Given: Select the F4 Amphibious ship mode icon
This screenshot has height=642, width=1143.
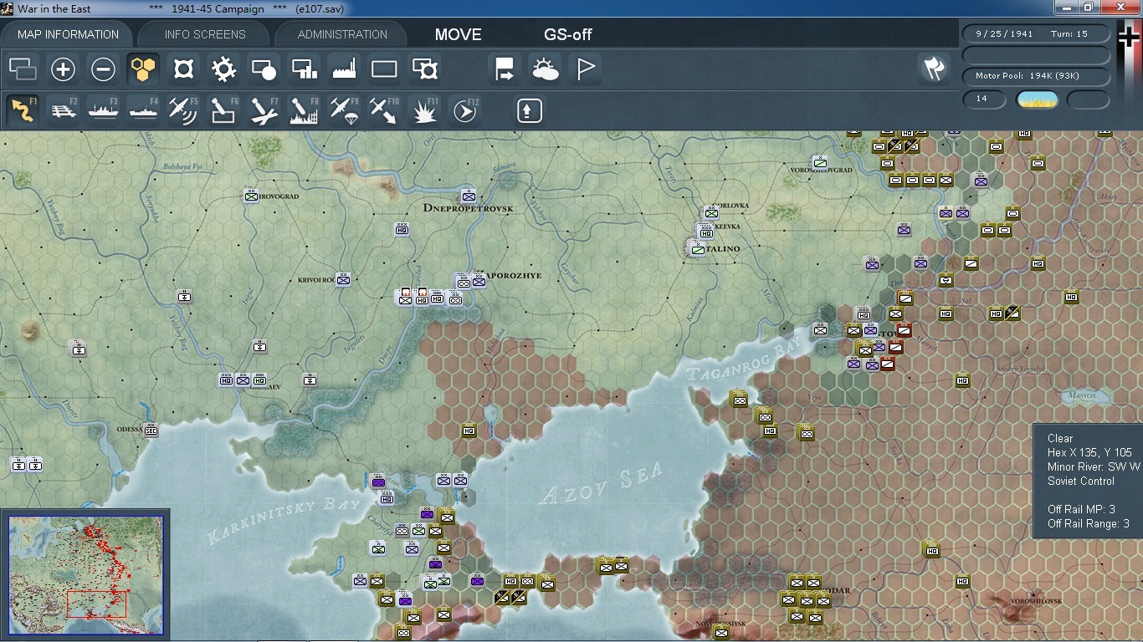Looking at the screenshot, I should click(144, 110).
